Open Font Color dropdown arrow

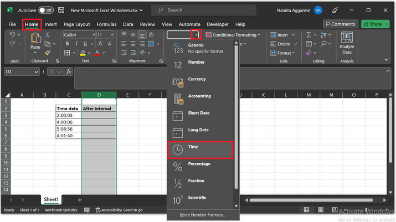point(104,53)
